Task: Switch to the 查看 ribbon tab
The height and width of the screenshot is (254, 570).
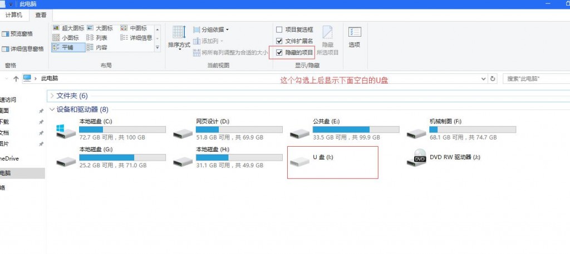Action: point(41,15)
